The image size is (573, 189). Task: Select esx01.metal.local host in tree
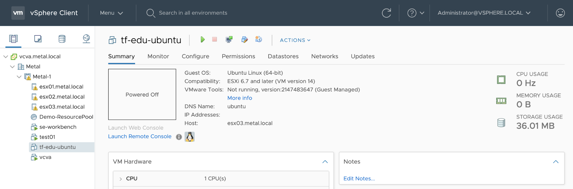point(61,87)
